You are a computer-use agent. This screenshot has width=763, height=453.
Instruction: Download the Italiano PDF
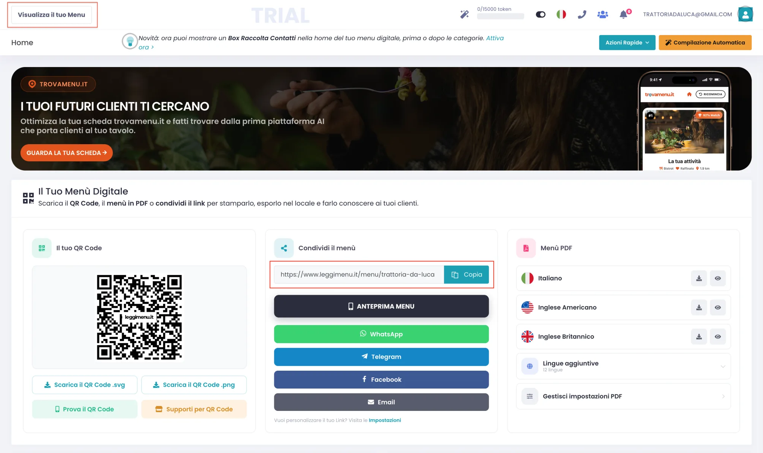pyautogui.click(x=699, y=278)
